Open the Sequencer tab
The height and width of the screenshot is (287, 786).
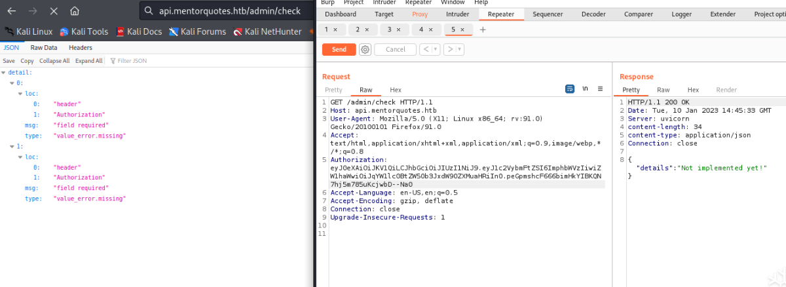(548, 14)
